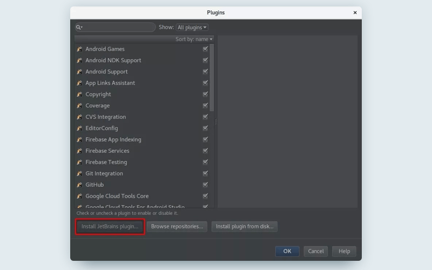Uncheck the GitHub plugin checkbox
432x270 pixels.
click(205, 184)
